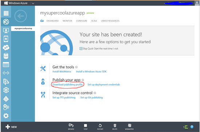Open help question mark icon

tap(192, 127)
